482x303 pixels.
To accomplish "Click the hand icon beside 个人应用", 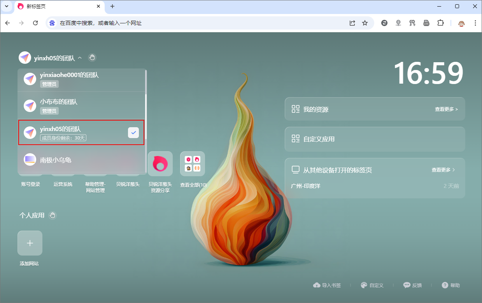I will pyautogui.click(x=53, y=215).
